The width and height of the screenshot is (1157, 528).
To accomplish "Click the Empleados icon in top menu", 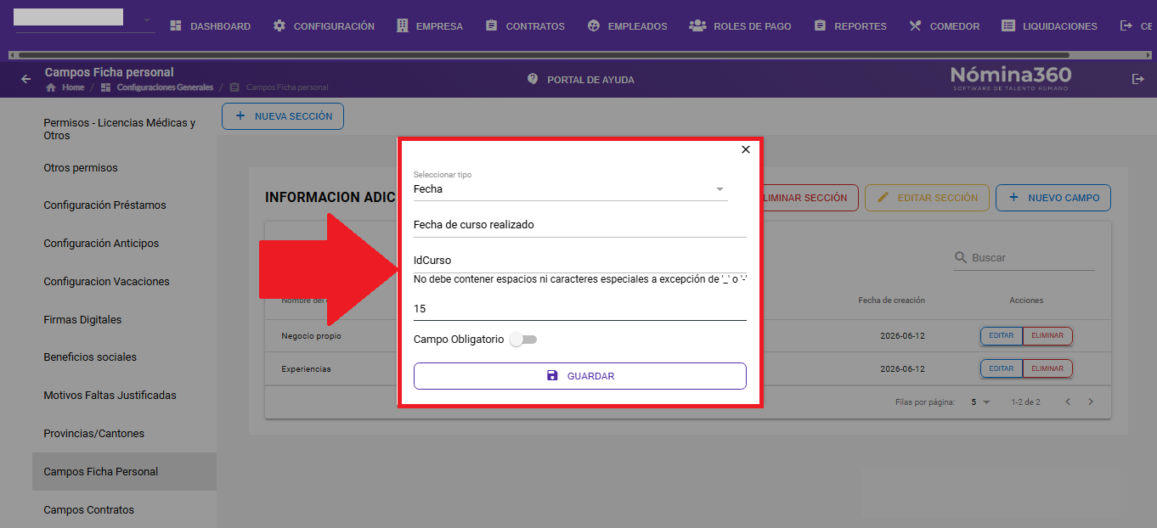I will [594, 26].
